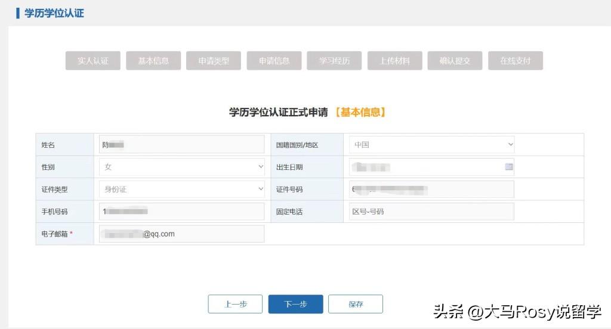Select the 在线支付 step tab

(x=515, y=61)
